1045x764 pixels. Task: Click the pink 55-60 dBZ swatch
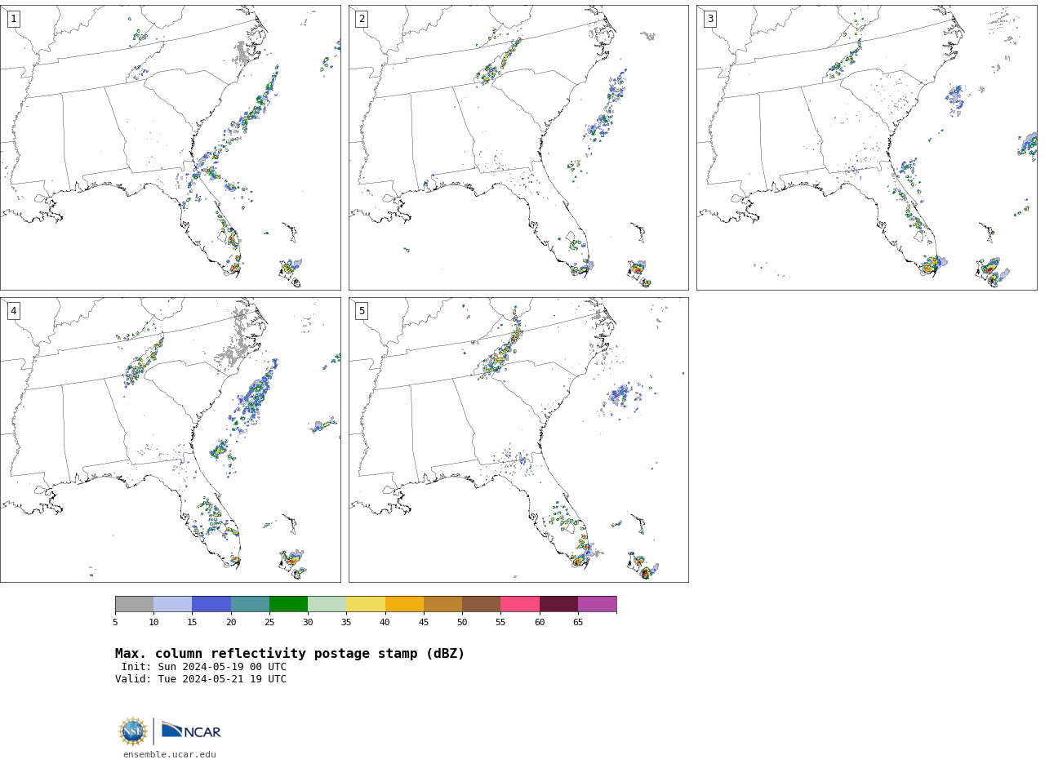pos(520,604)
